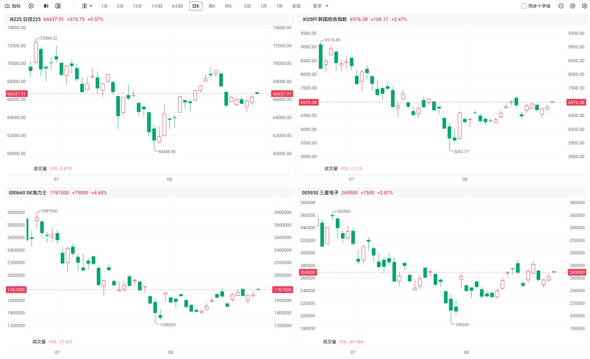Switch to the 周K timeframe
Screen dimensions: 590x359
point(212,6)
